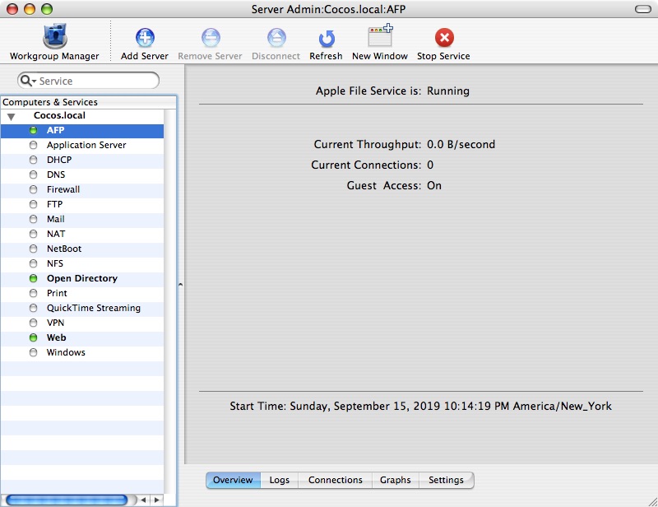658x507 pixels.
Task: Select the Mail service
Action: click(82, 219)
